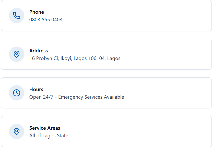
Task: Click the Hours clock icon
Action: [17, 93]
